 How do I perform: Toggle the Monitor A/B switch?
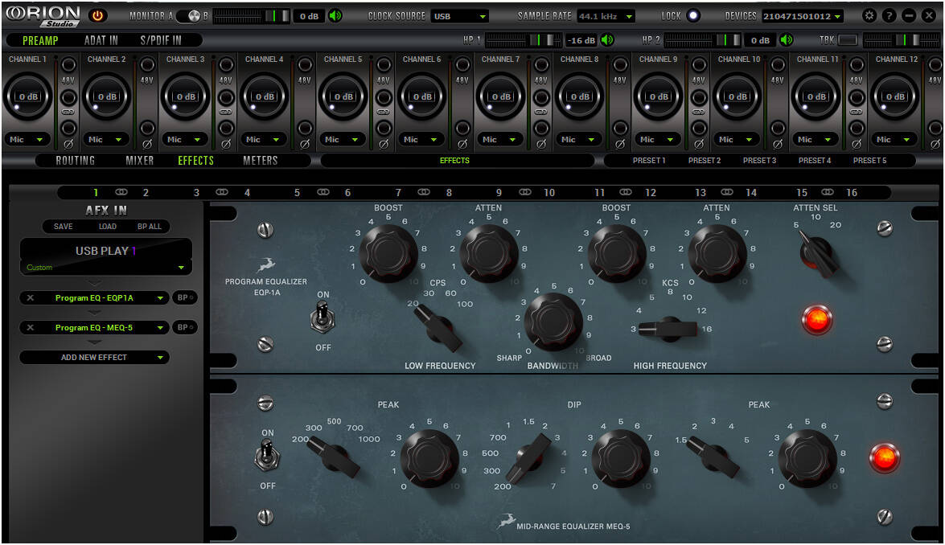point(189,16)
